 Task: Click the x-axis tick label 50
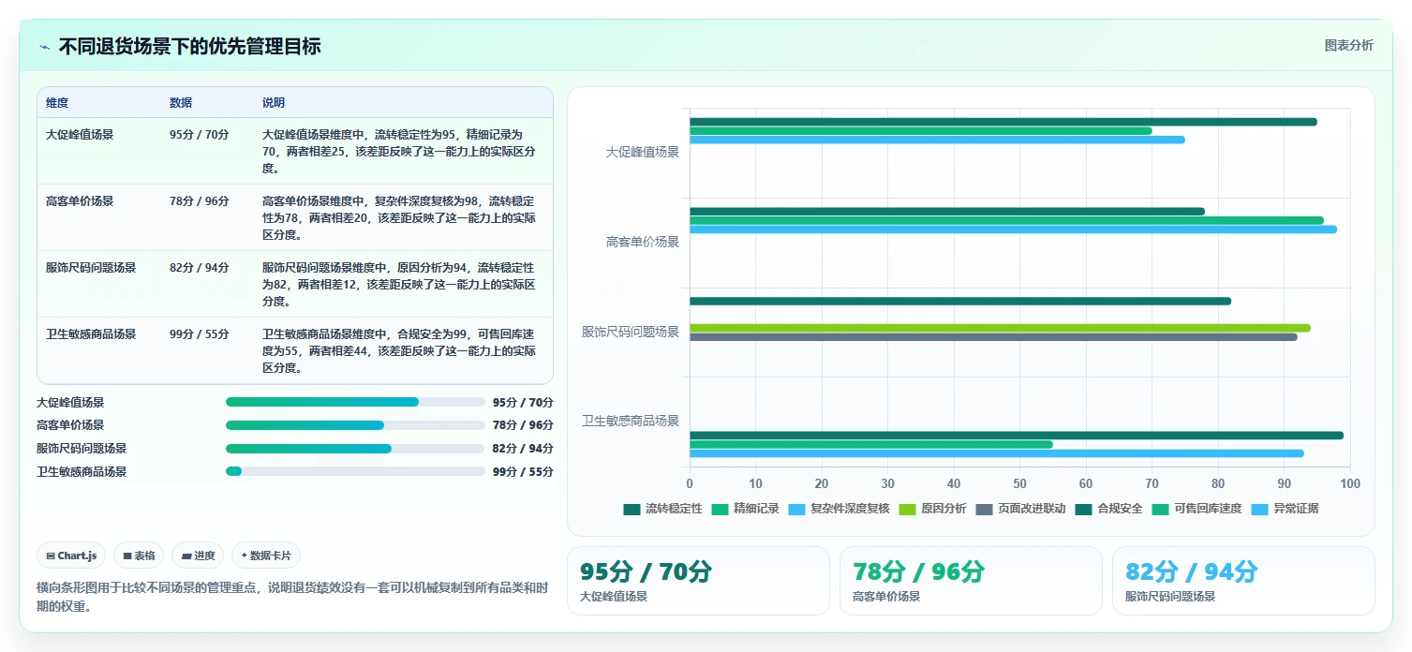tap(1019, 483)
